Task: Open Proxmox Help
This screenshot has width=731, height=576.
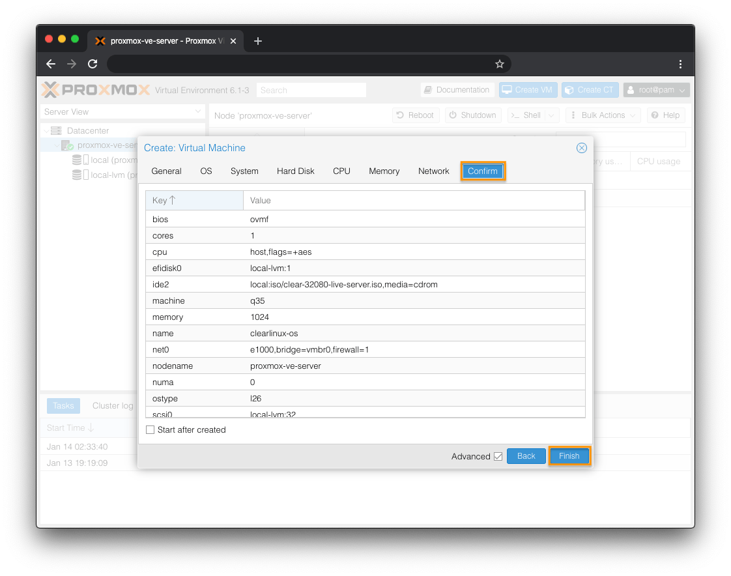Action: pos(666,115)
